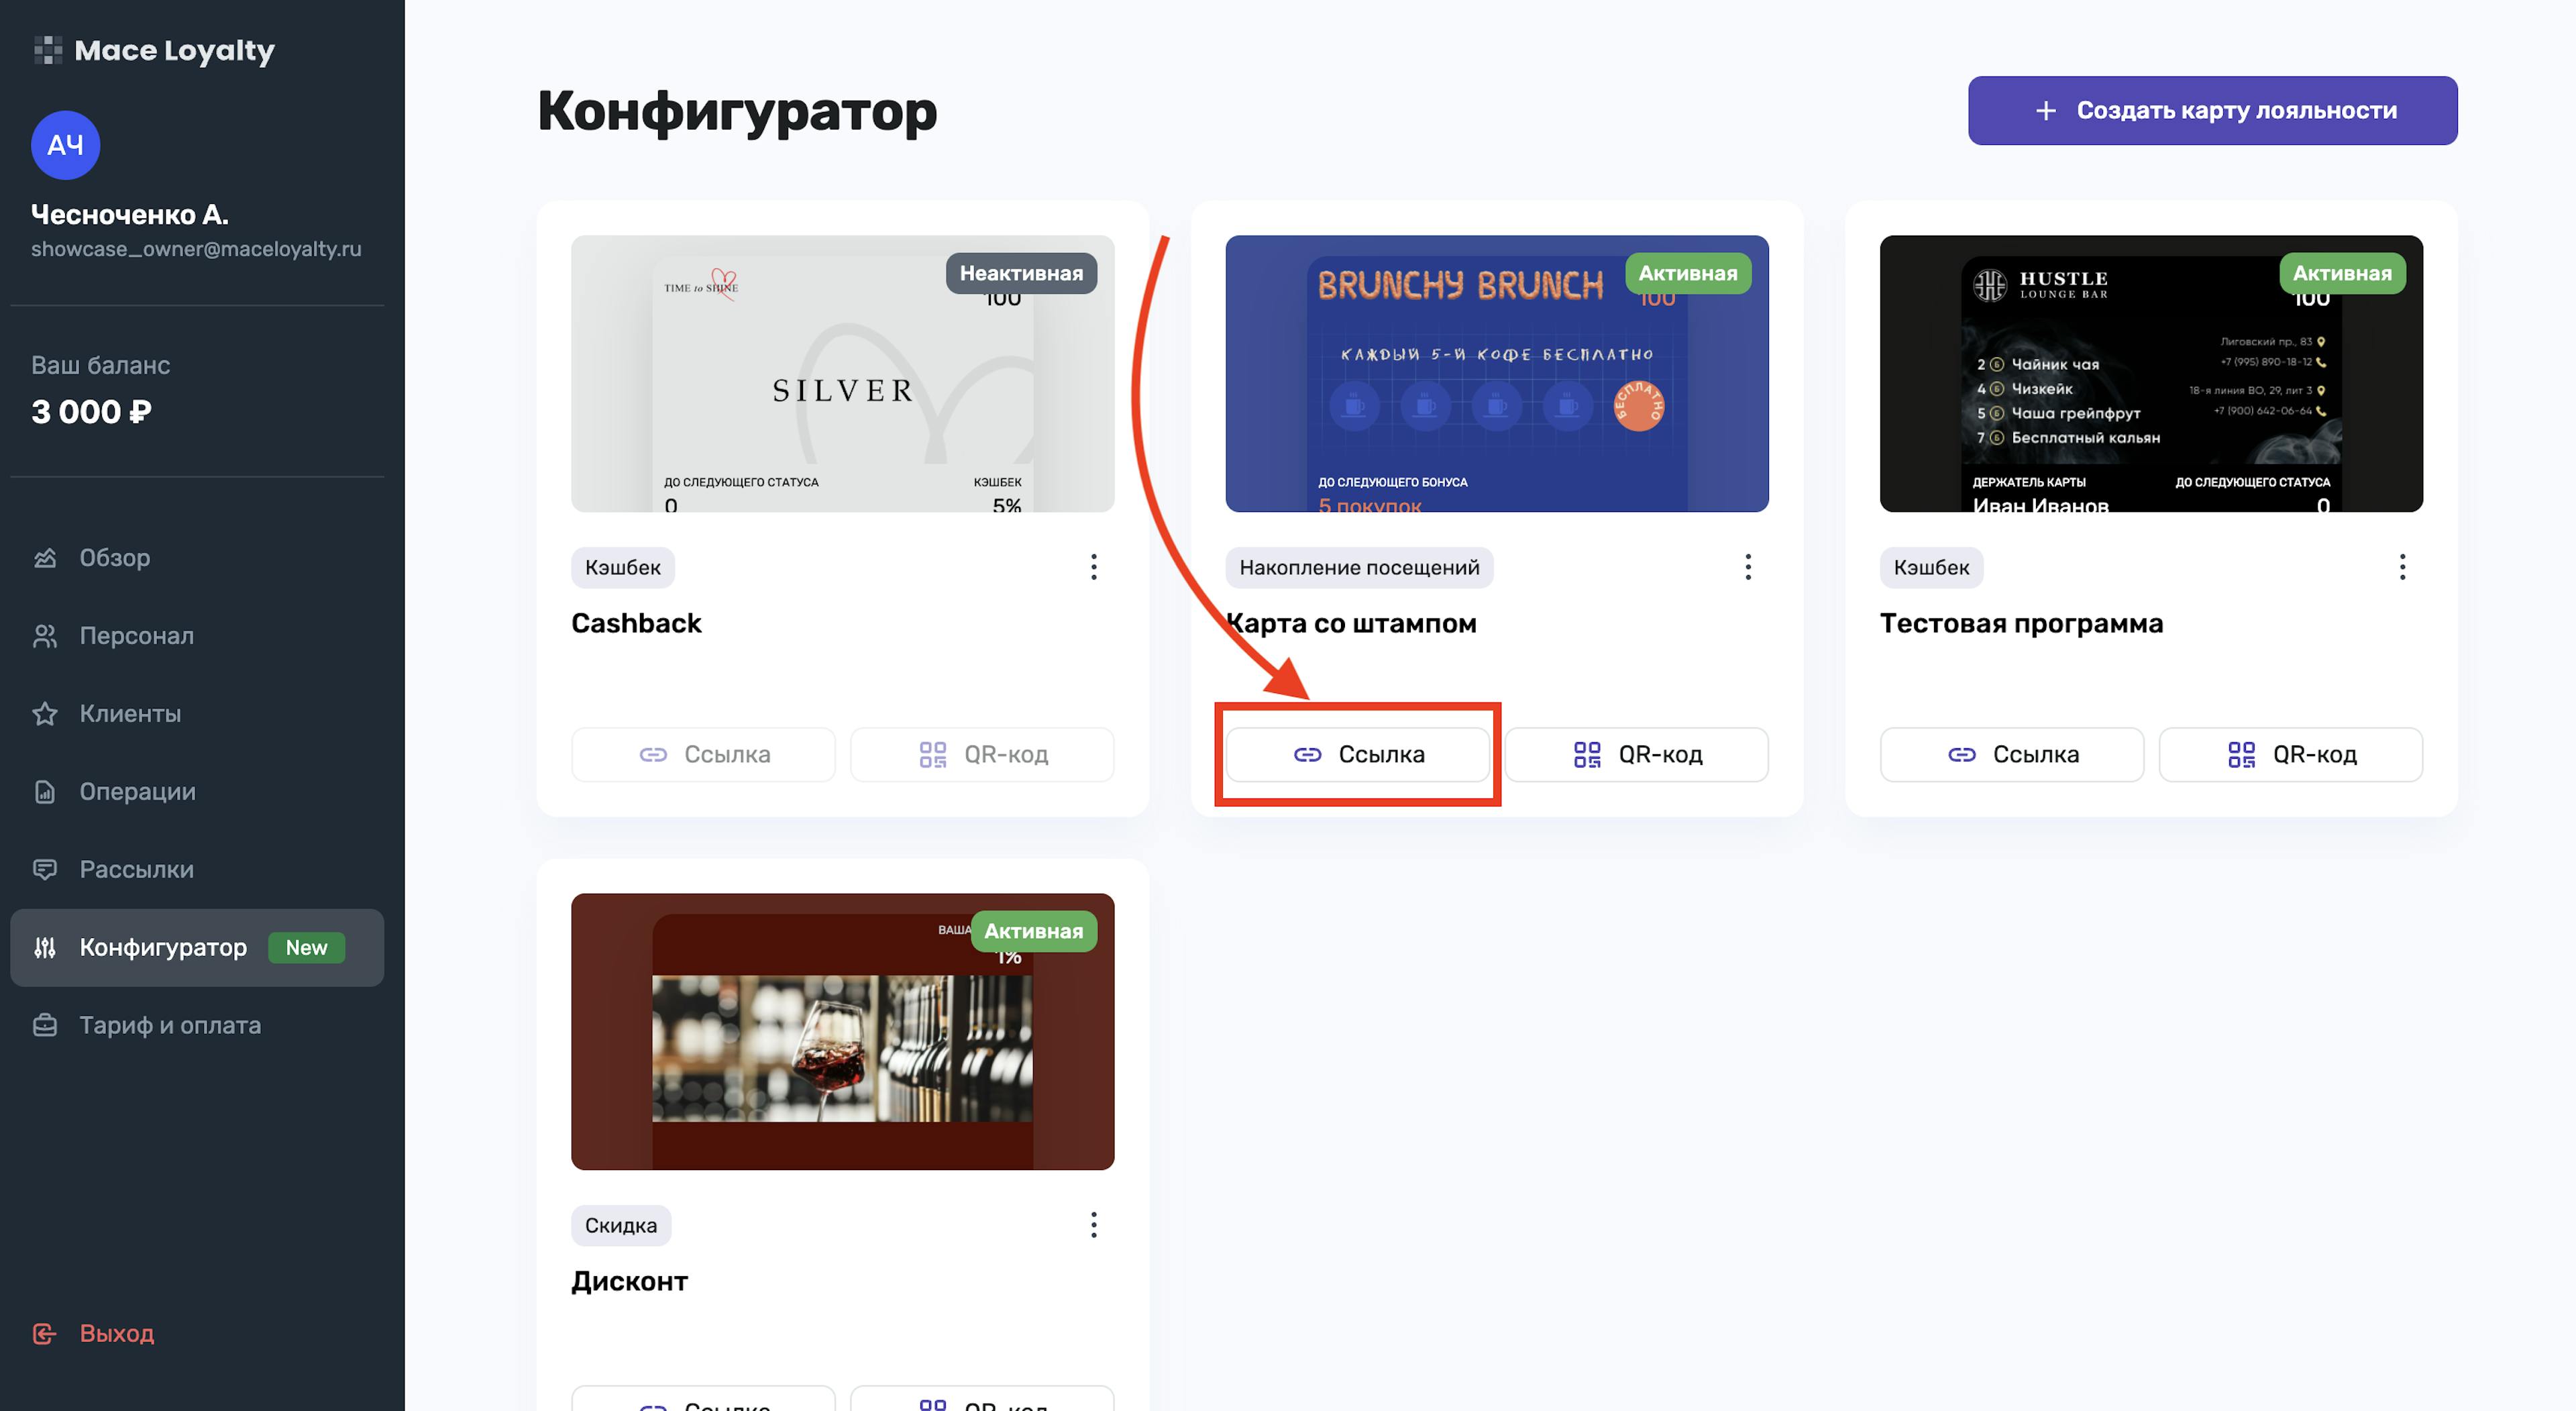The width and height of the screenshot is (2576, 1411).
Task: Click the Накопление посещений tag
Action: coord(1359,567)
